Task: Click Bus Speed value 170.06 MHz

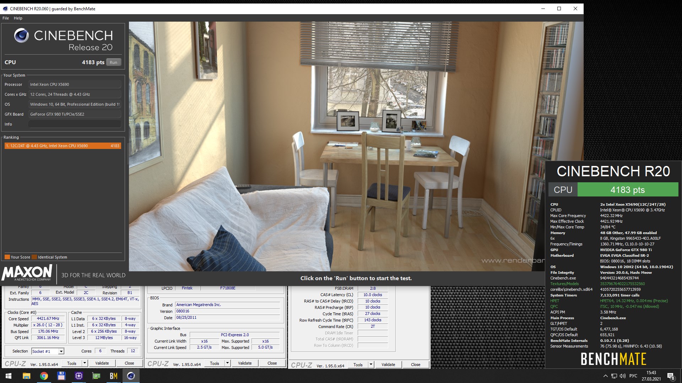Action: pyautogui.click(x=48, y=332)
